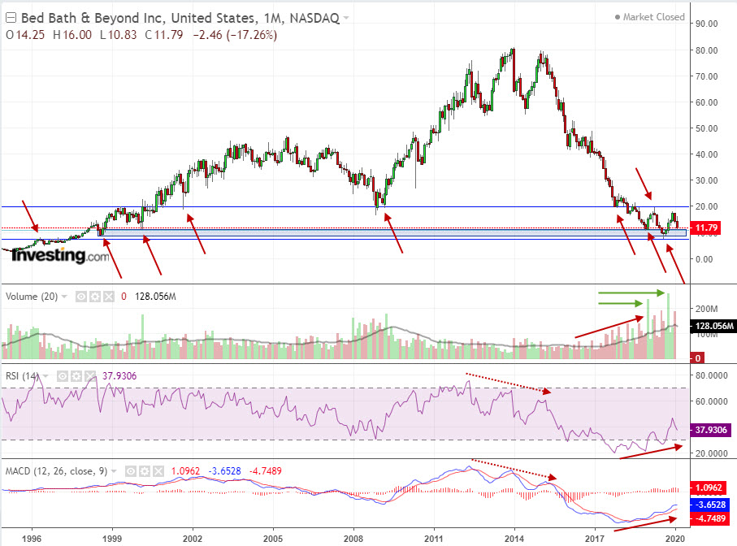Click the 2017 label on time axis
Screen dimensions: 737x546
pos(595,539)
